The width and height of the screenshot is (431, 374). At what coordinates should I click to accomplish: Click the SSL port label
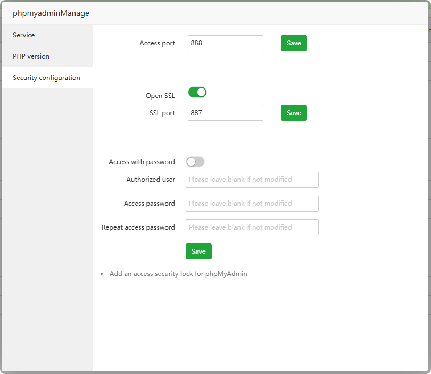[x=162, y=113]
